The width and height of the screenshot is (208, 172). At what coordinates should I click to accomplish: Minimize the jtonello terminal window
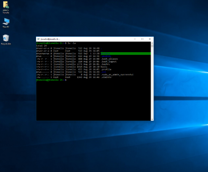pyautogui.click(x=135, y=39)
